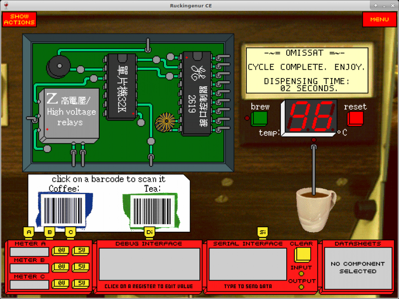Click the yellow toroid coil on the board
Image resolution: width=399 pixels, height=299 pixels.
point(165,123)
